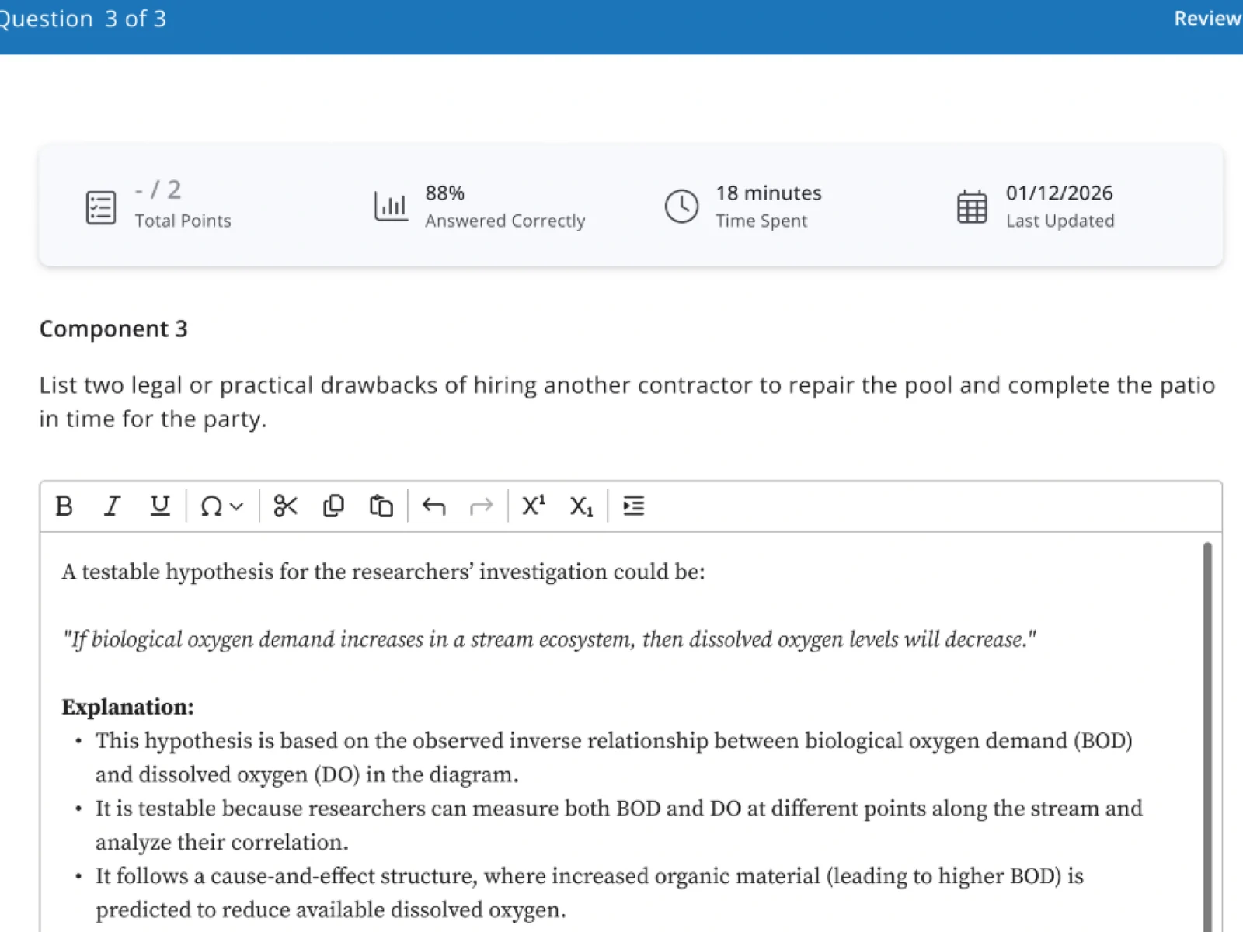The image size is (1243, 932).
Task: Apply italic formatting
Action: [112, 506]
